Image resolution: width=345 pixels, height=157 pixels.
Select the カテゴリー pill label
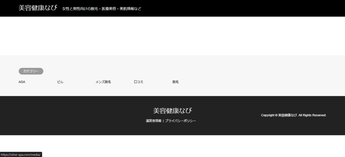click(31, 71)
